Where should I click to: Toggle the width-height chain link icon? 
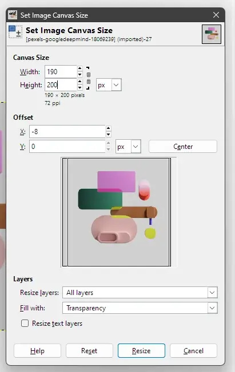[x=89, y=78]
